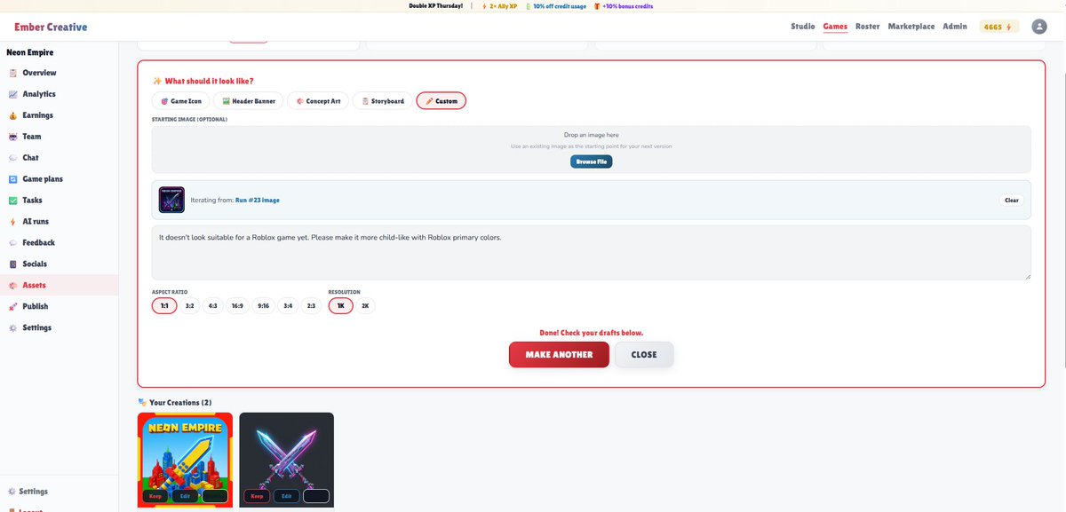Select the 9:16 aspect ratio
The width and height of the screenshot is (1066, 512).
[x=263, y=306]
